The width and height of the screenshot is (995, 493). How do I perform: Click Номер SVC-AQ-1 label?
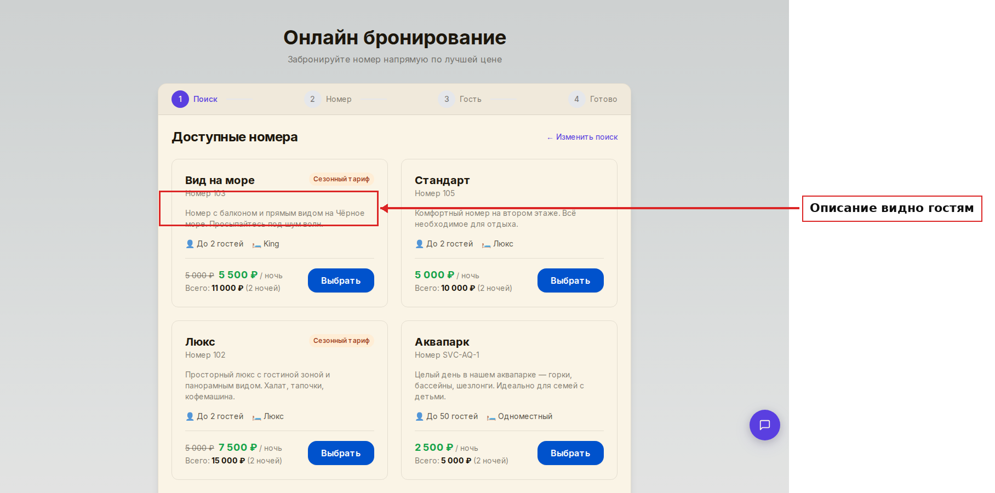tap(447, 355)
